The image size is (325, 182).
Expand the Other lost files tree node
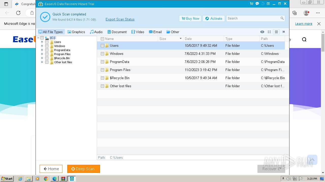[x=42, y=62]
